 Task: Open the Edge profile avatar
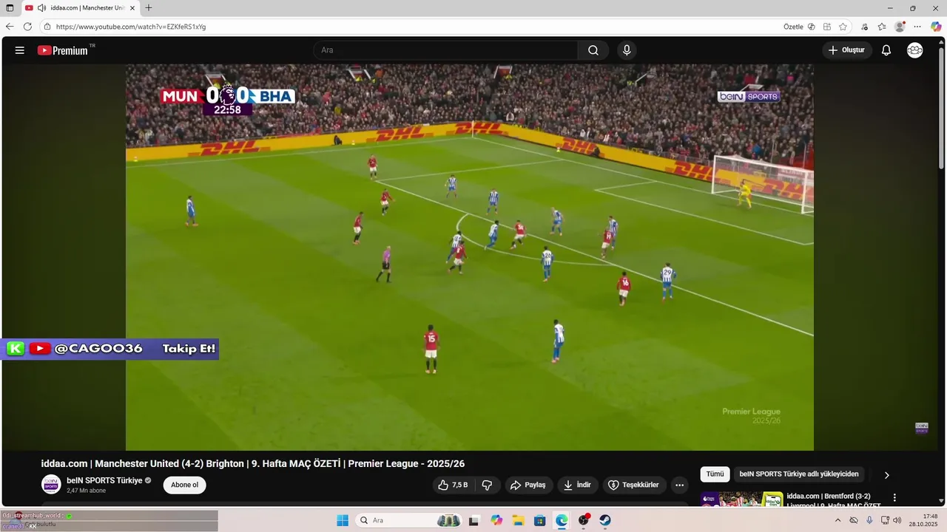coord(900,27)
